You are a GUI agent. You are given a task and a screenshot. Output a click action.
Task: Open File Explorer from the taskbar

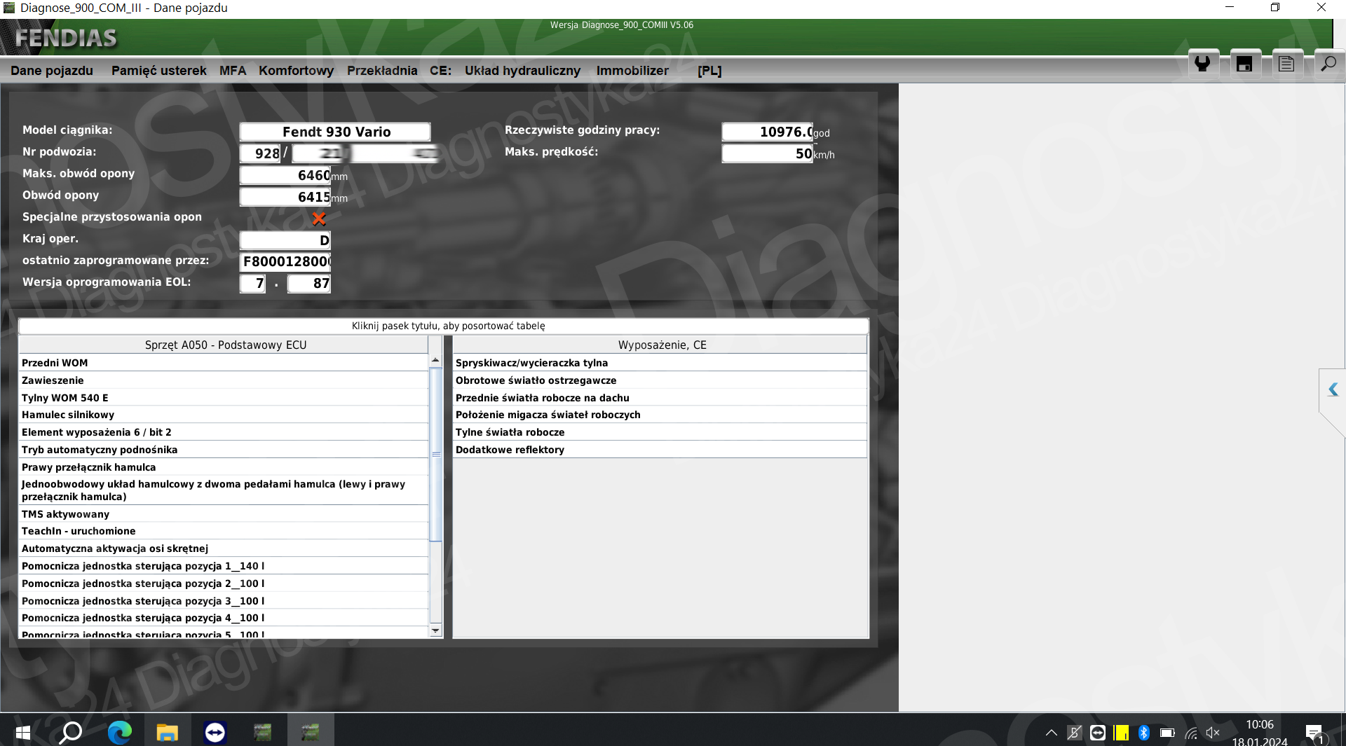click(167, 733)
